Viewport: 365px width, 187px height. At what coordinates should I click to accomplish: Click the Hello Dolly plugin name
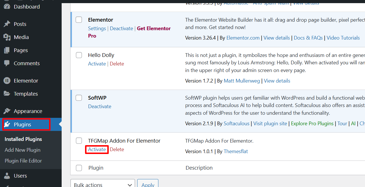coord(101,55)
